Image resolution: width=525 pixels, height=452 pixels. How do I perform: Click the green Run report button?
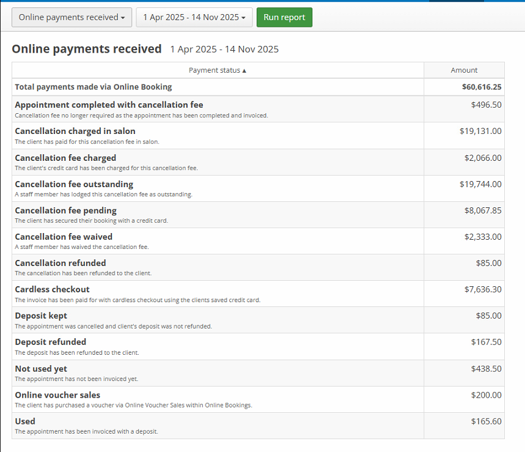point(284,17)
